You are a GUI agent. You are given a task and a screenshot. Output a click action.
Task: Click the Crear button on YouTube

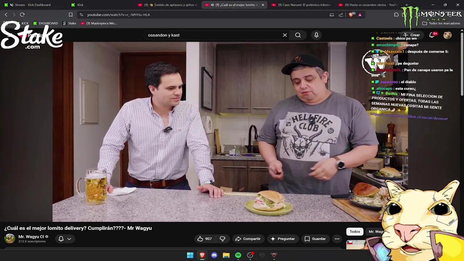(x=412, y=35)
